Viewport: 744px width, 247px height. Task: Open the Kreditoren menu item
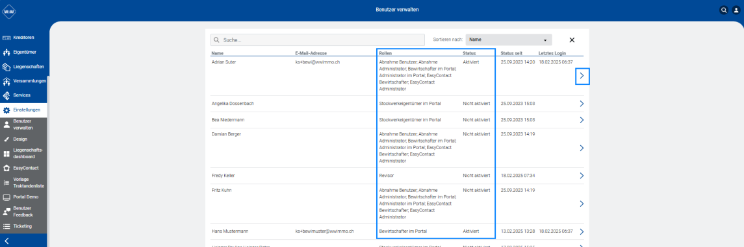[23, 38]
